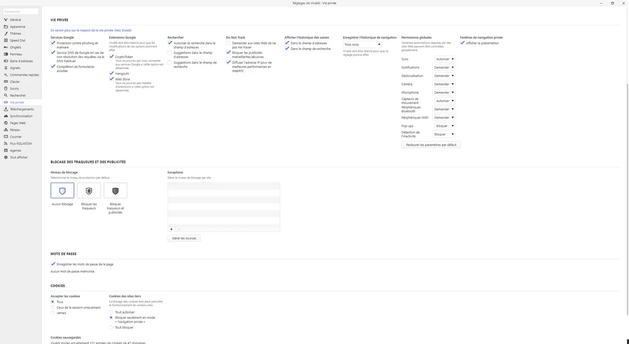Screen dimensions: 629x344
Task: Open Commandes rapides via its icon
Action: [x=6, y=75]
